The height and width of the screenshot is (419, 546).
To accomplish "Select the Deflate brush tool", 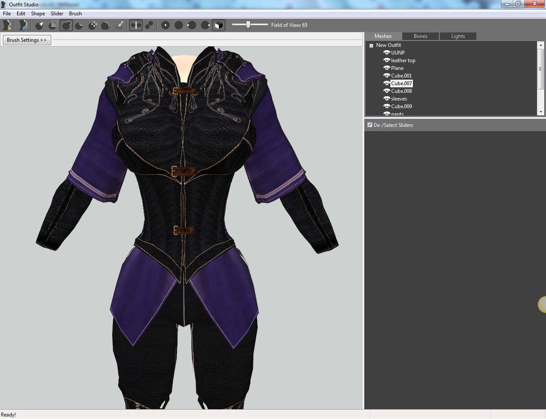I will pos(79,25).
